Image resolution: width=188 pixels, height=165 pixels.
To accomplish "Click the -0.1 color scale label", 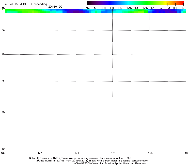I will (x=167, y=8).
